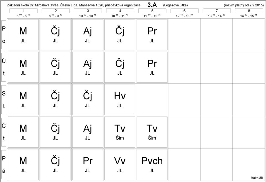The image size is (266, 182).
Task: Select Friday's Pvch lesson cell
Action: 152,165
